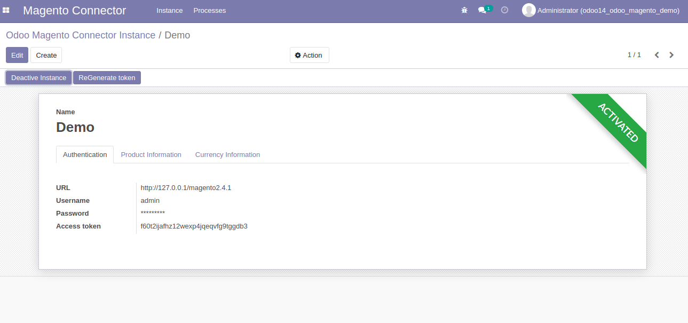Open the apps menu grid

click(6, 10)
